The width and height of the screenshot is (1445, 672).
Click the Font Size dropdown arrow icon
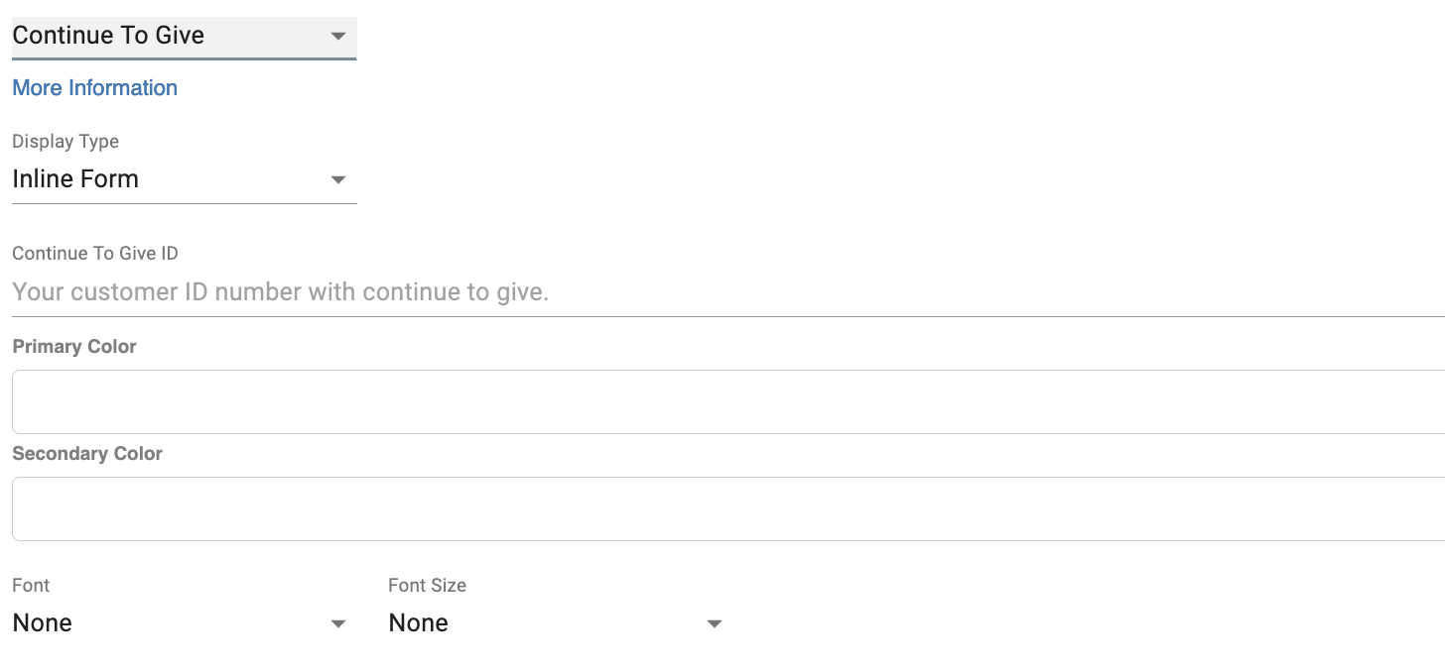[x=714, y=623]
